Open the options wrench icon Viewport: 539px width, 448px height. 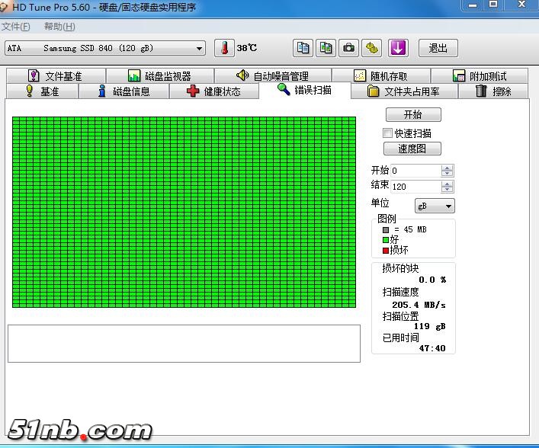click(371, 48)
